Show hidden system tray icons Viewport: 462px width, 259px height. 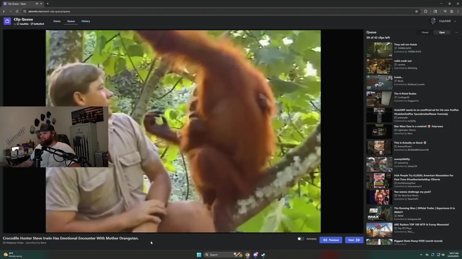pyautogui.click(x=421, y=255)
